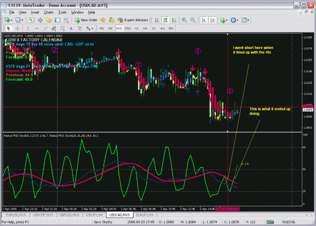Open the Tools menu
This screenshot has width=316, height=226.
pos(62,12)
